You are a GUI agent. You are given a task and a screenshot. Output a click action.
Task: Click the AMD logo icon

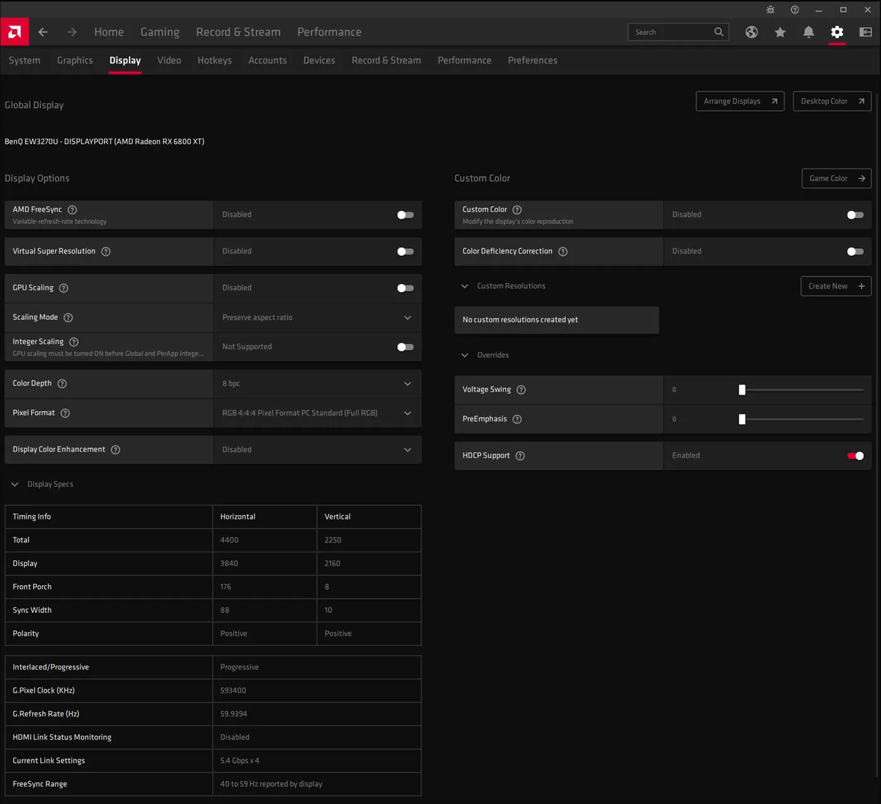(14, 32)
